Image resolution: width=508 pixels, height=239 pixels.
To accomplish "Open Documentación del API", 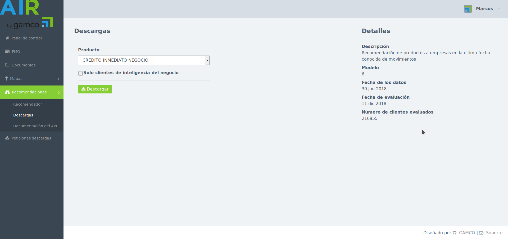I will point(35,126).
